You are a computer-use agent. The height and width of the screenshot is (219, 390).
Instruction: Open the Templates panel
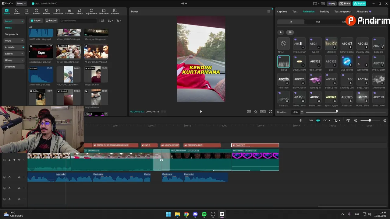[x=104, y=12]
